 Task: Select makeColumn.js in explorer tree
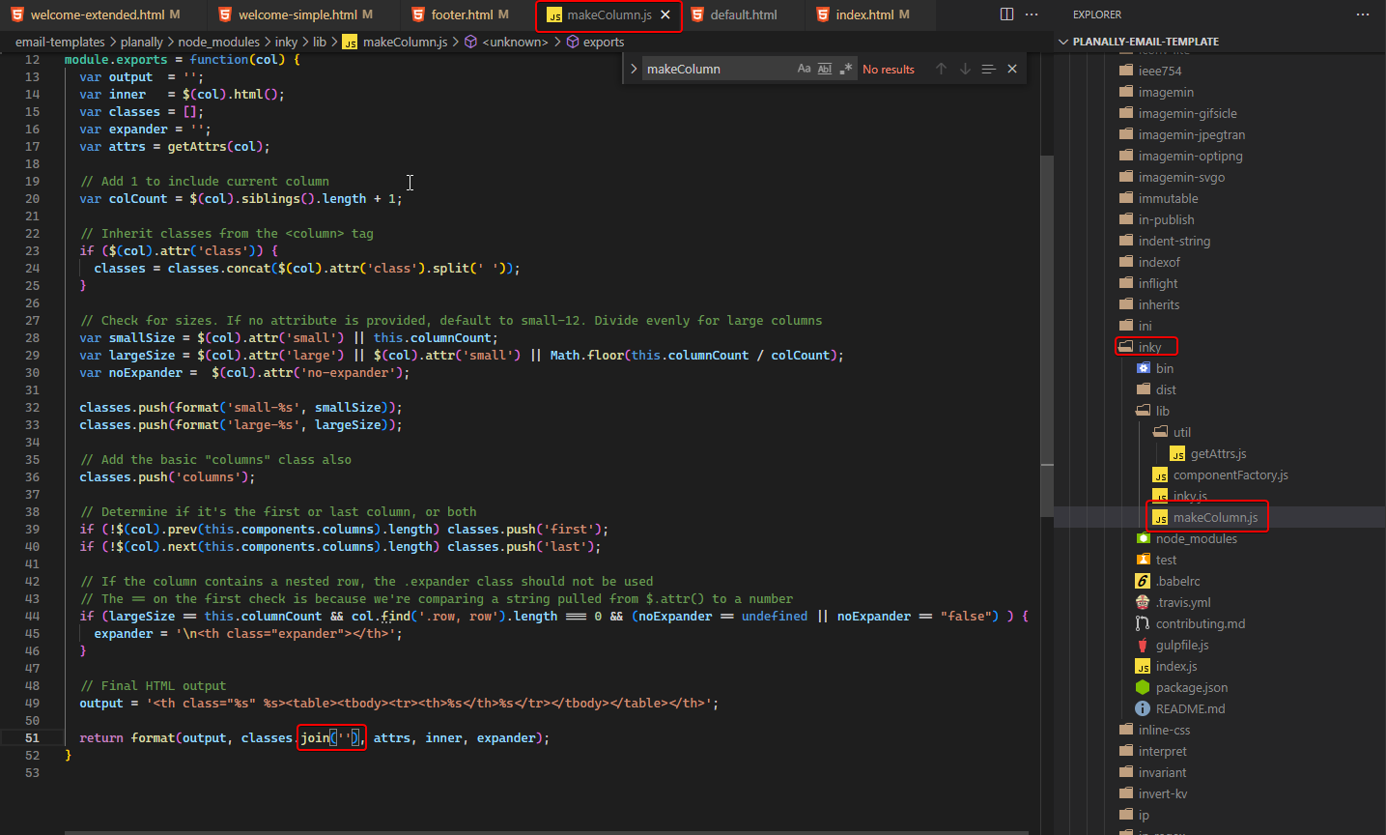tap(1215, 517)
